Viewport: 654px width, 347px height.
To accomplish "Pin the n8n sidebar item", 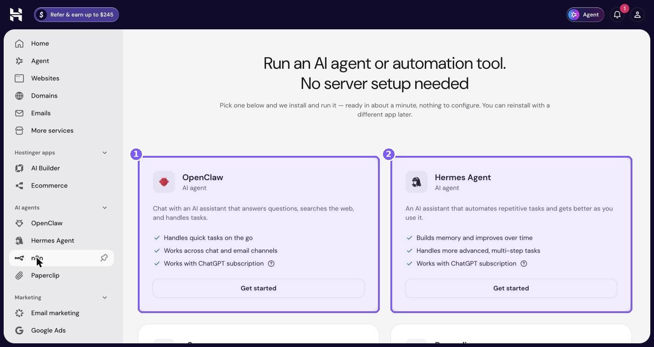I will pos(104,258).
